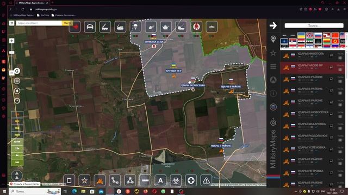Open the info panel in right sidebar
Viewport: 348px width, 195px height.
click(273, 93)
